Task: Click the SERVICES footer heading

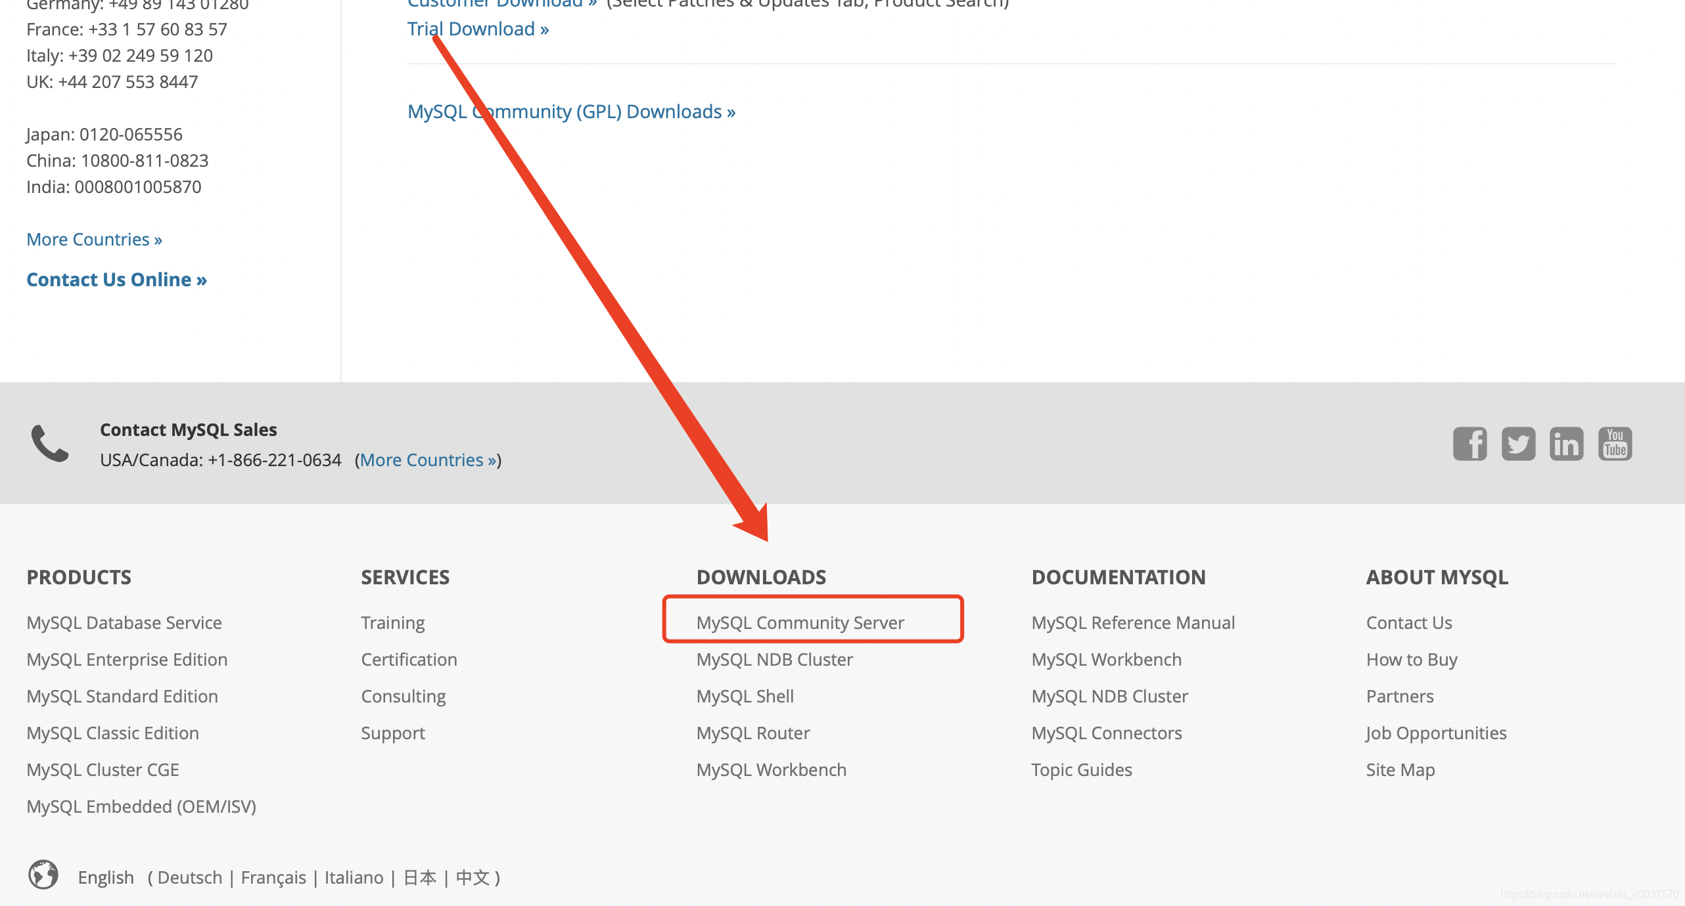Action: 405,577
